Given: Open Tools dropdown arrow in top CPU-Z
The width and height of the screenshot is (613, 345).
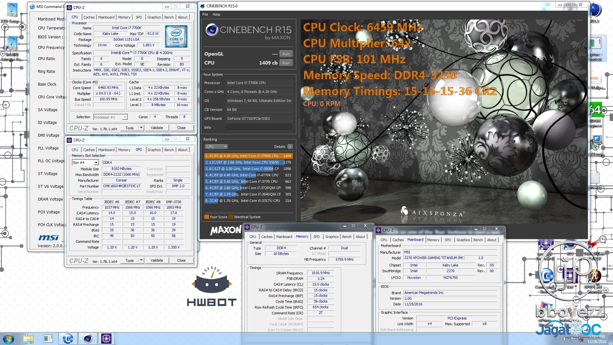Looking at the screenshot, I should coord(141,128).
